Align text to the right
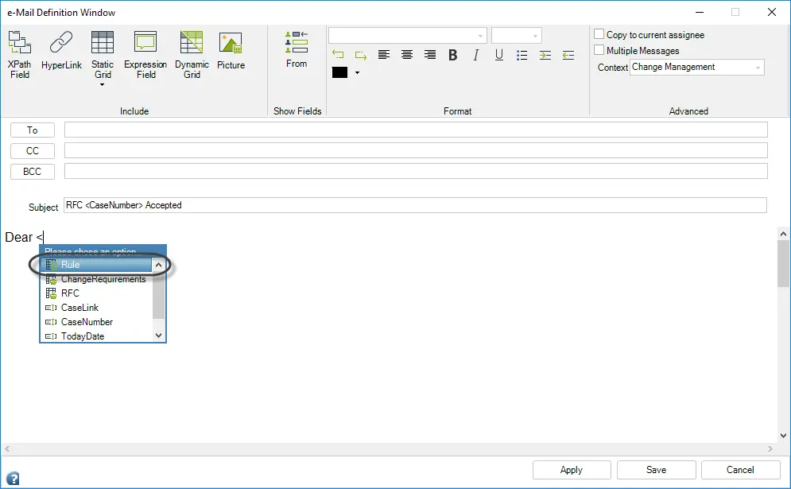791x489 pixels. [430, 55]
